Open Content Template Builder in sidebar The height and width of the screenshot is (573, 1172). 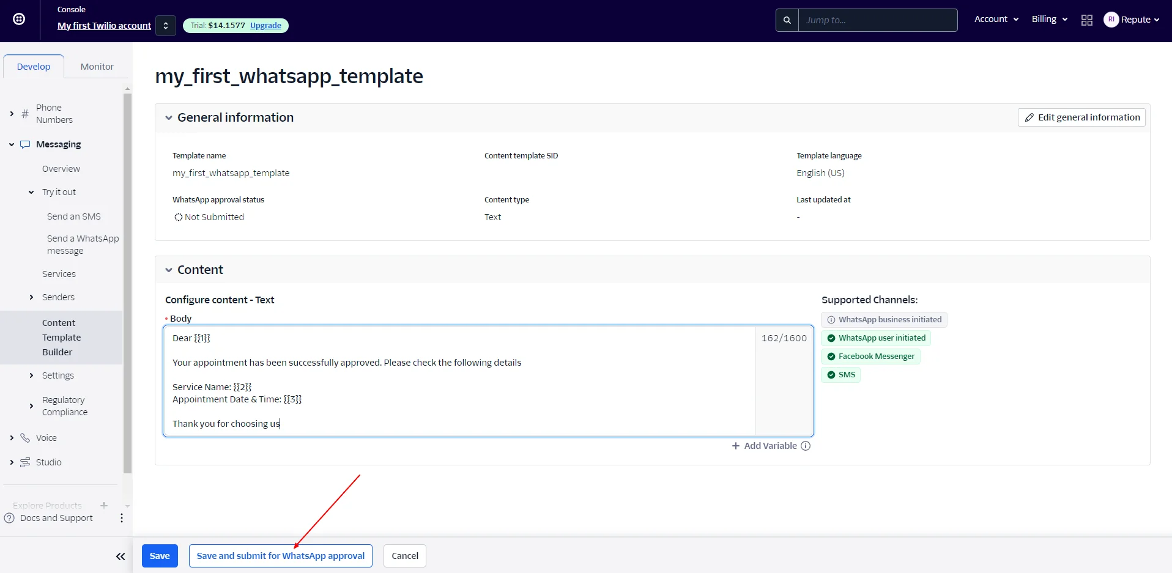click(61, 338)
